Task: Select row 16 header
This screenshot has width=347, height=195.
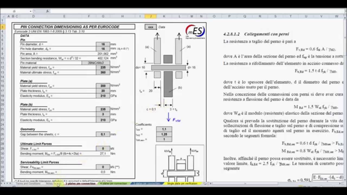Action: [x=2, y=86]
